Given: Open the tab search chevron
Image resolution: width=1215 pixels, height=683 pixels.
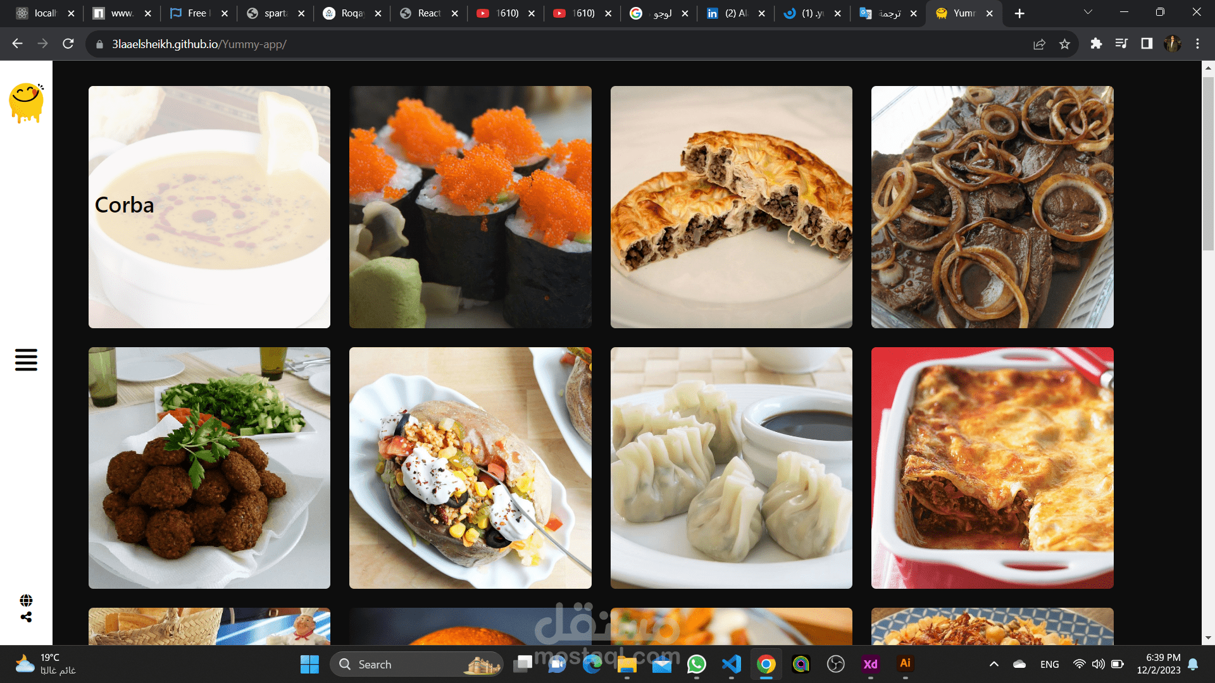Looking at the screenshot, I should 1088,13.
